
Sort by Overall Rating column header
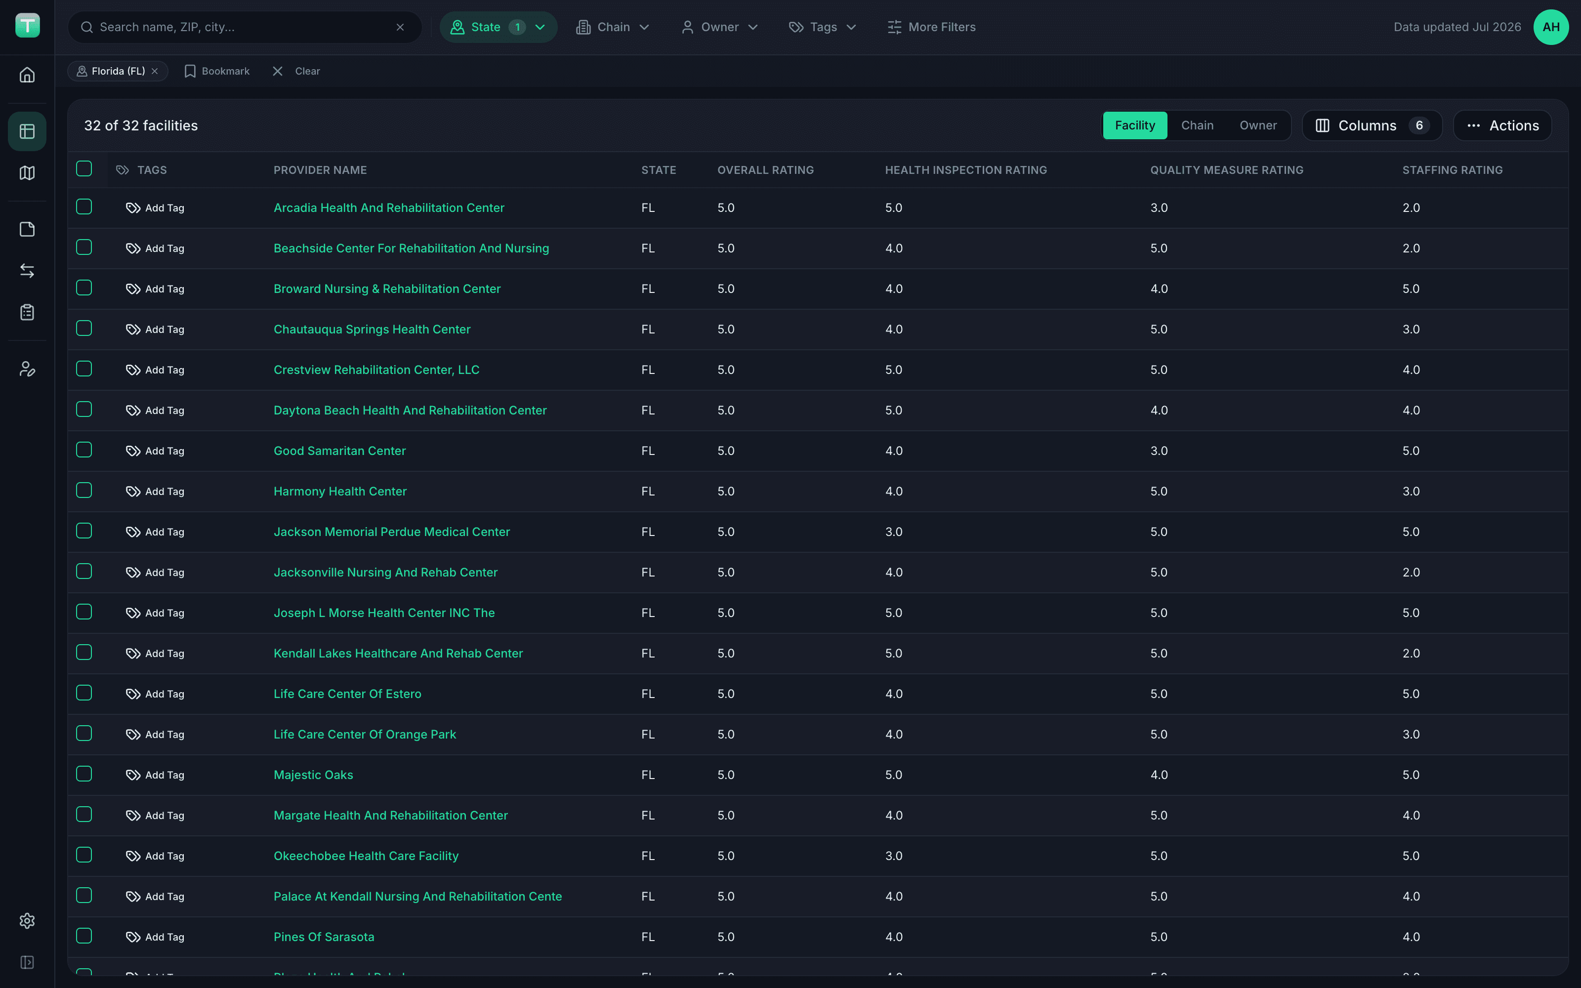pos(766,170)
